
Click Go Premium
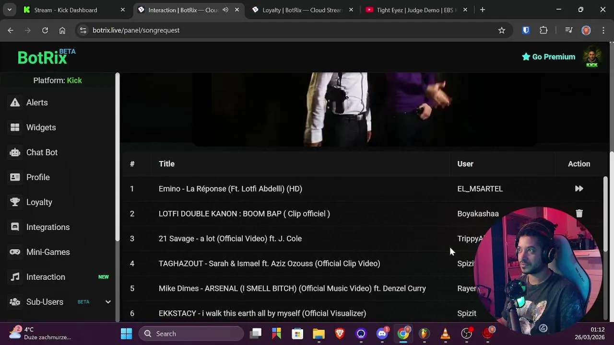548,57
